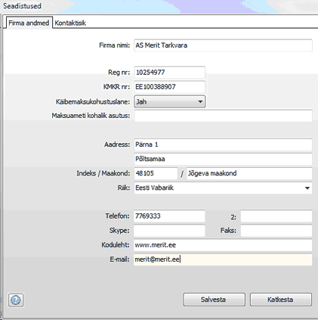Click the Katkesta button
The image size is (318, 320).
[x=281, y=300]
